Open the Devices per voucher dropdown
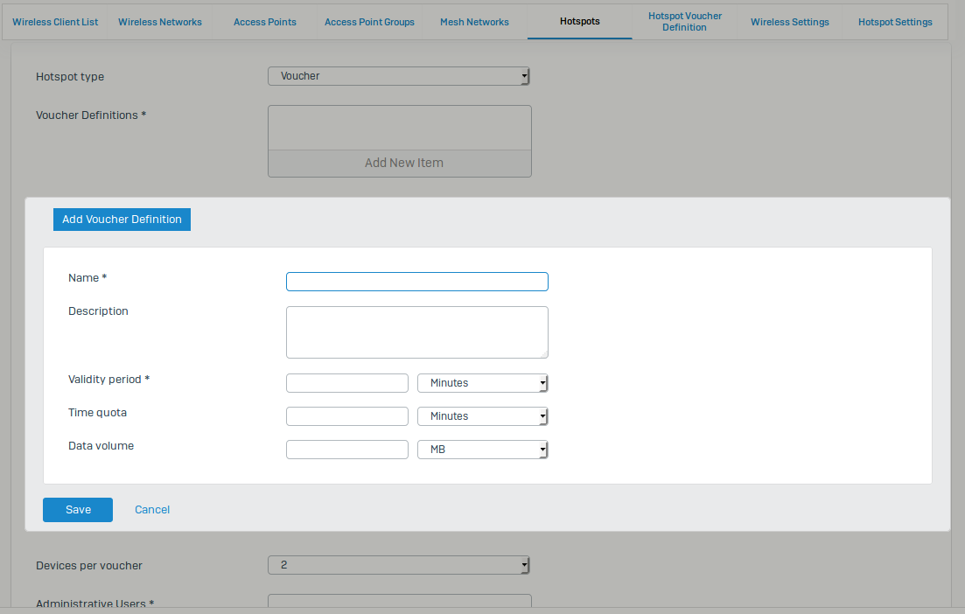This screenshot has width=965, height=614. click(399, 565)
